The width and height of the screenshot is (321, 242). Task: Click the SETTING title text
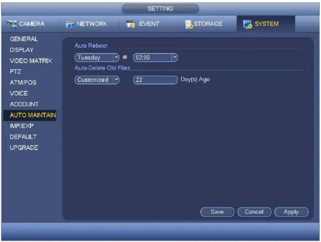[x=160, y=9]
